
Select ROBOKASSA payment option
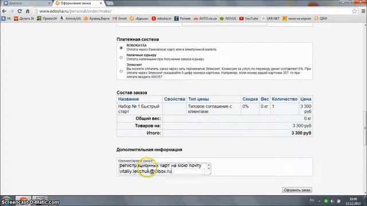tap(121, 47)
